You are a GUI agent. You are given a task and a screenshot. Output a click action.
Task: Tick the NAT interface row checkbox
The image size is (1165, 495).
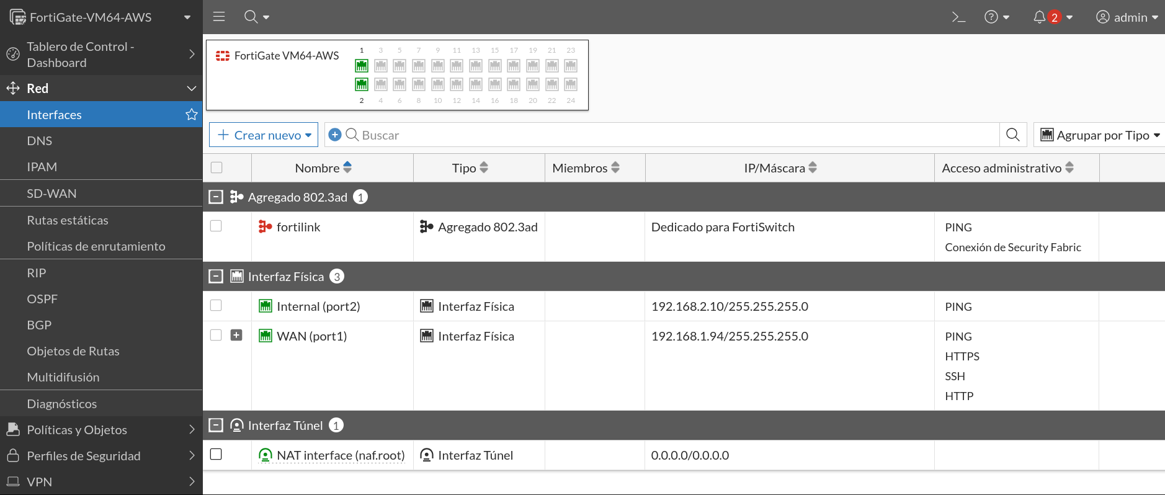[216, 455]
